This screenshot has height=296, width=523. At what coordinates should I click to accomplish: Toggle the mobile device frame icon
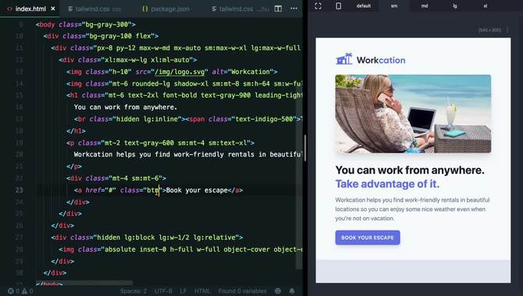tap(338, 6)
